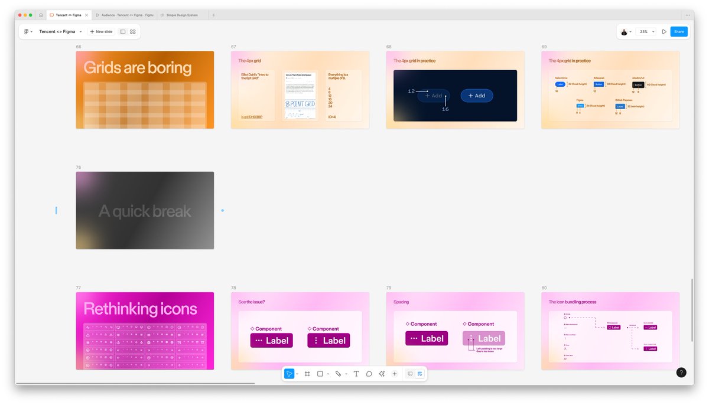Screen dimensions: 709x405
Task: Select the Text tool
Action: 356,374
